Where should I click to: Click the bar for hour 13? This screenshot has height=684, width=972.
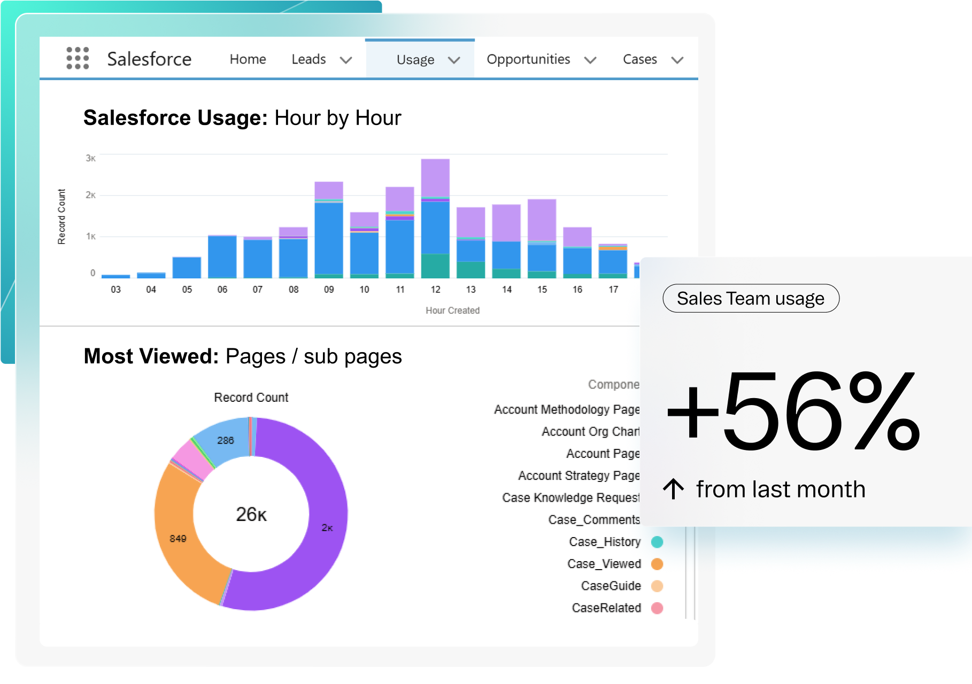(470, 243)
